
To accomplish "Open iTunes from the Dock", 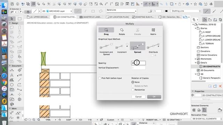I will tap(4, 89).
